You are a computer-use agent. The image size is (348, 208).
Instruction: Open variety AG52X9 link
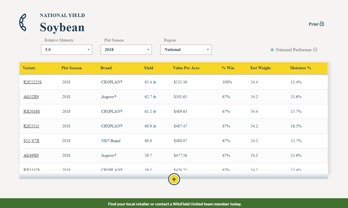[31, 97]
